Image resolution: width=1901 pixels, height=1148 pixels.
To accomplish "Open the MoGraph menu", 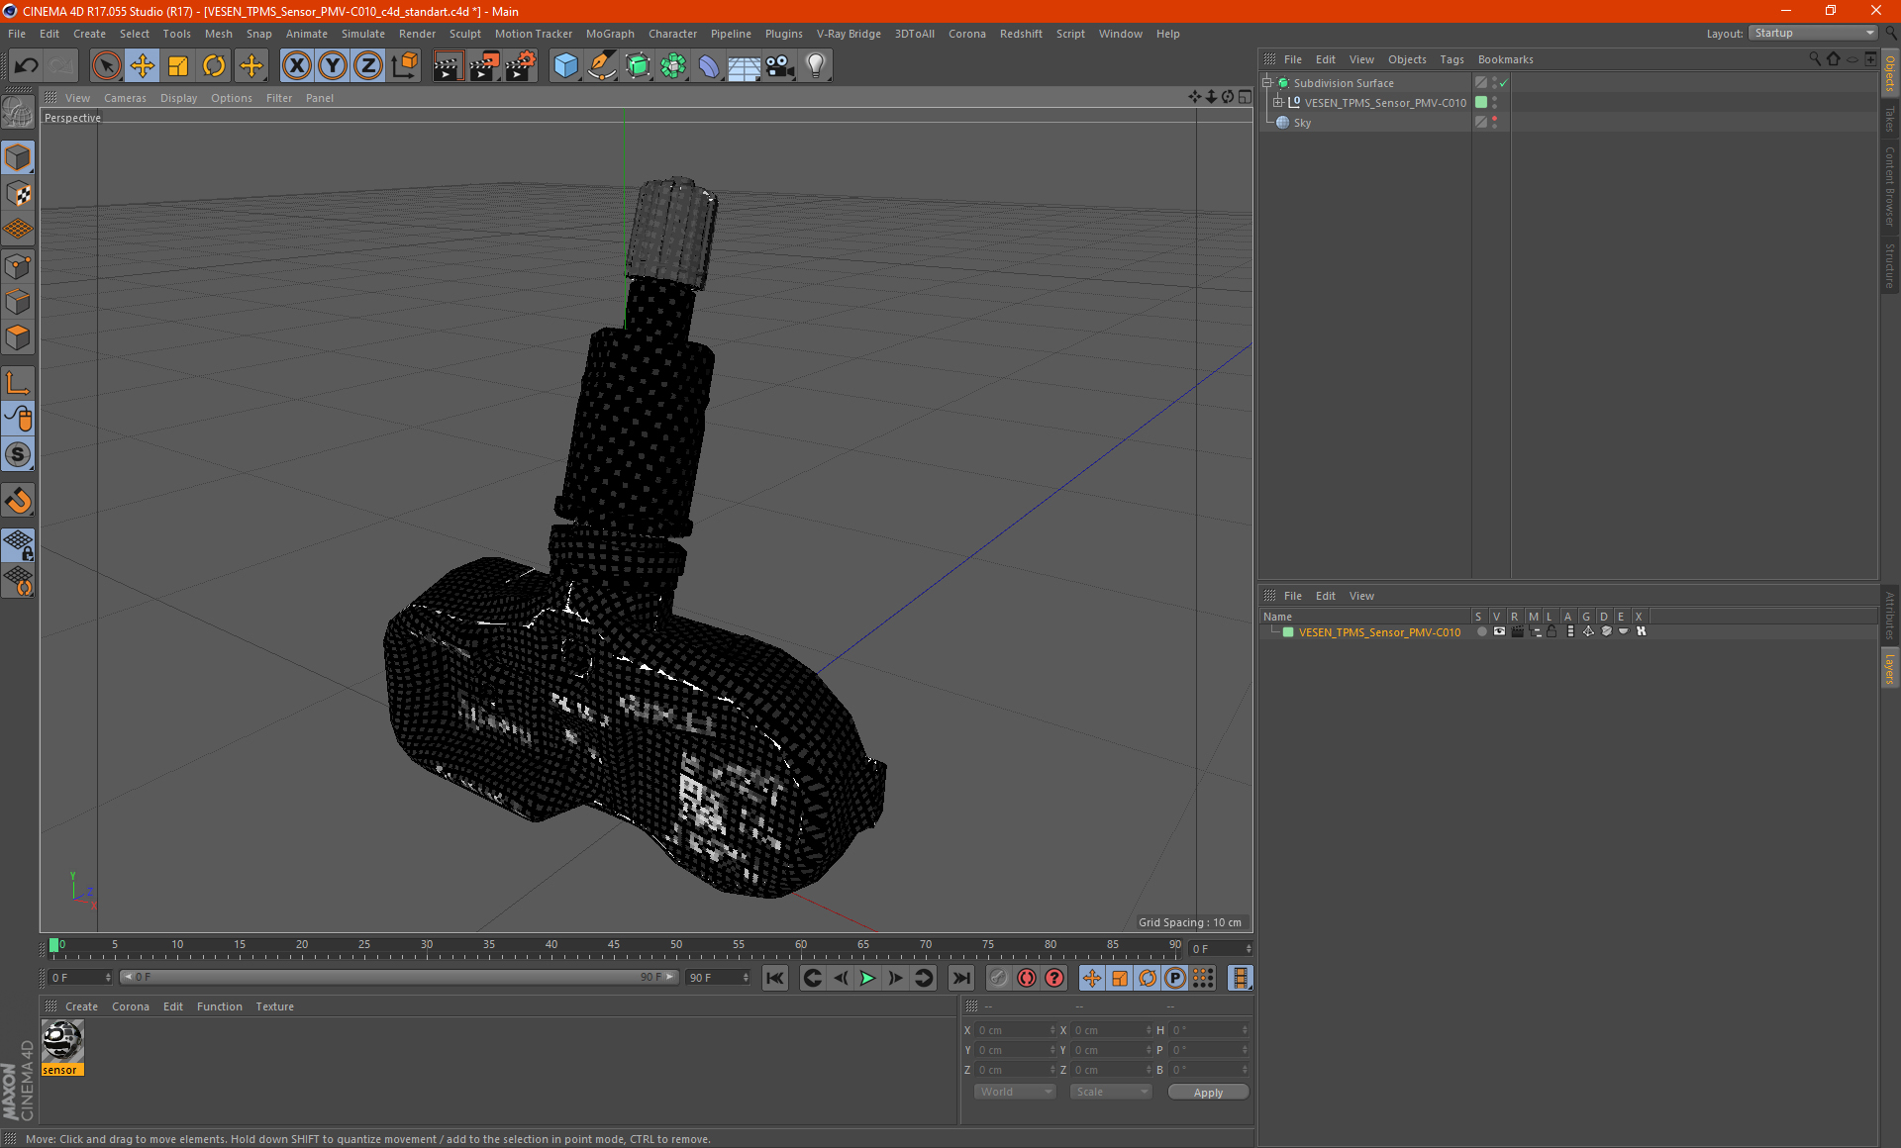I will pyautogui.click(x=610, y=34).
